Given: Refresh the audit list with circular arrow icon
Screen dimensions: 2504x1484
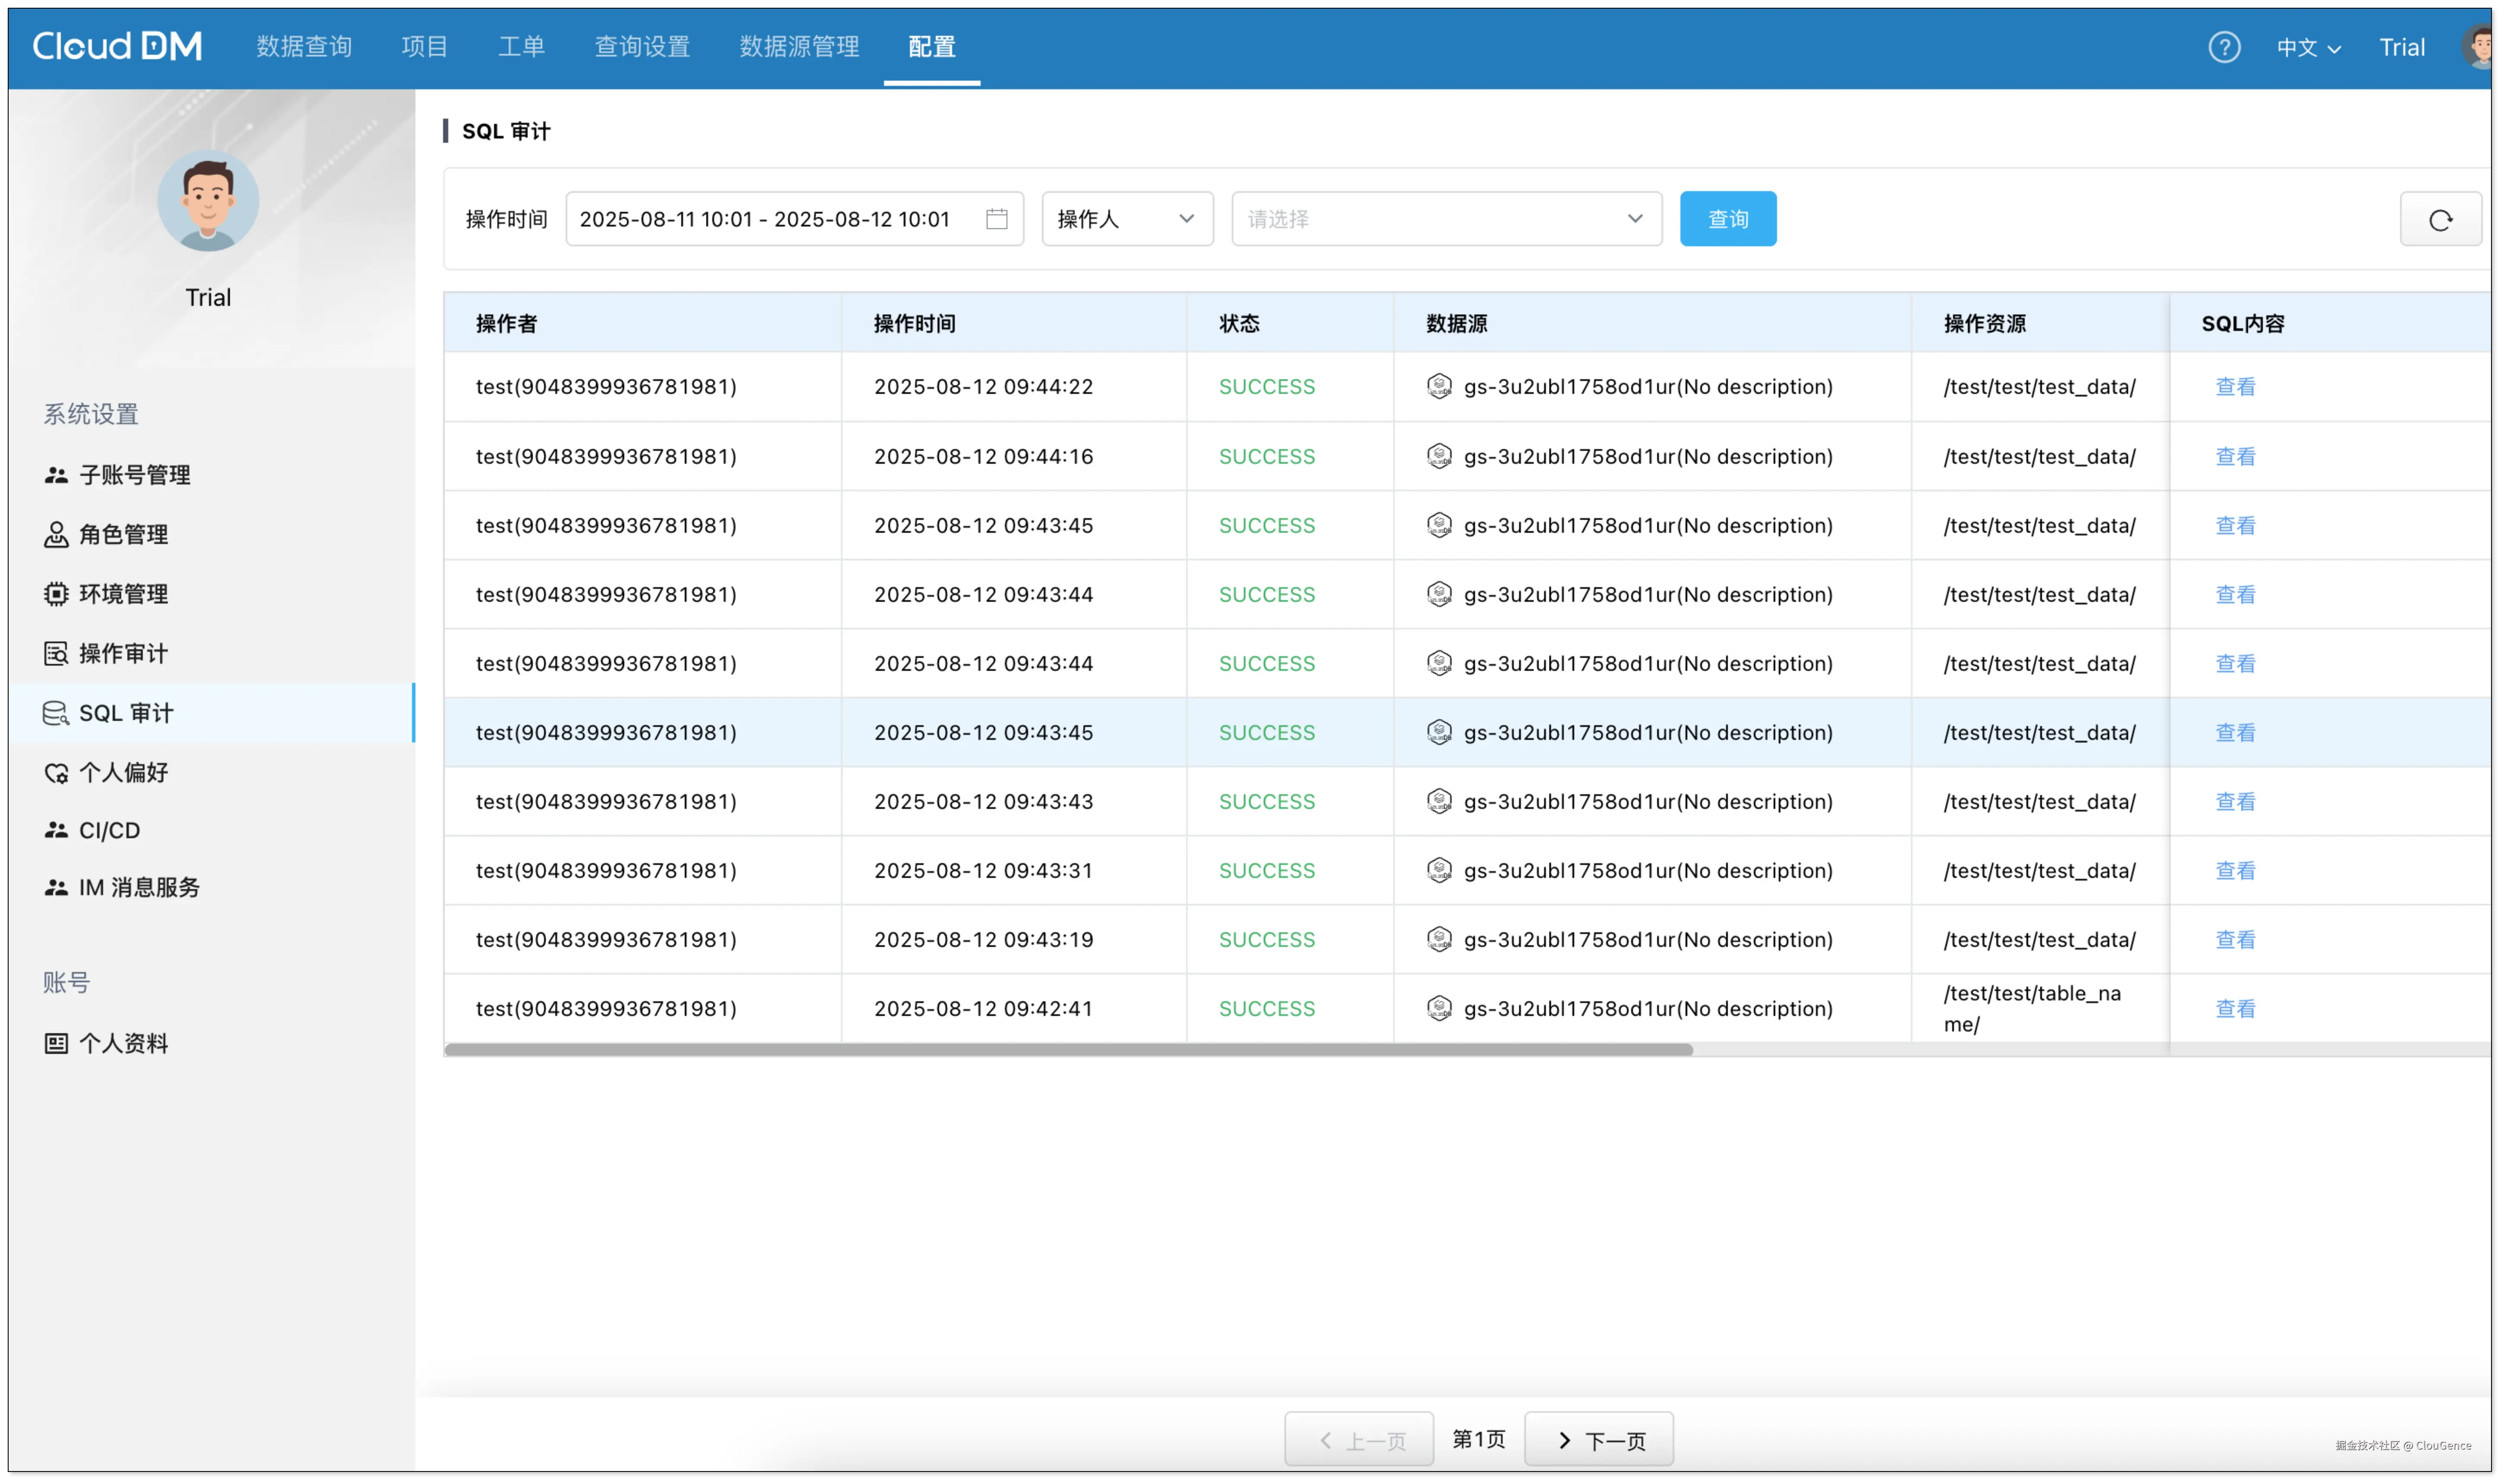Looking at the screenshot, I should (2441, 219).
